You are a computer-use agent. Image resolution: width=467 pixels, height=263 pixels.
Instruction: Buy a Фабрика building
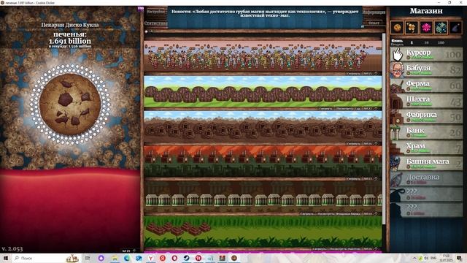tap(427, 117)
